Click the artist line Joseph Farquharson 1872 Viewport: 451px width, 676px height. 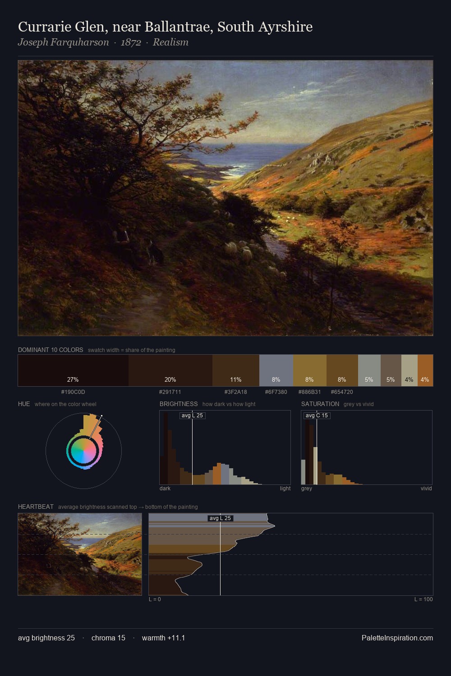103,42
